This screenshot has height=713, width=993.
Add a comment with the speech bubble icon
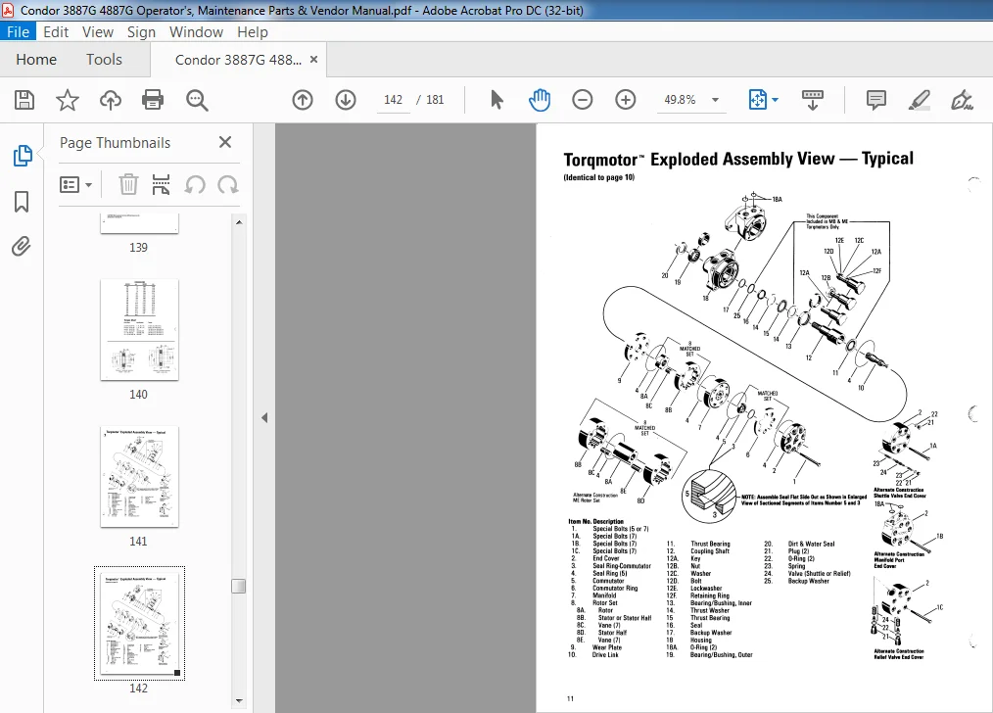[x=876, y=100]
